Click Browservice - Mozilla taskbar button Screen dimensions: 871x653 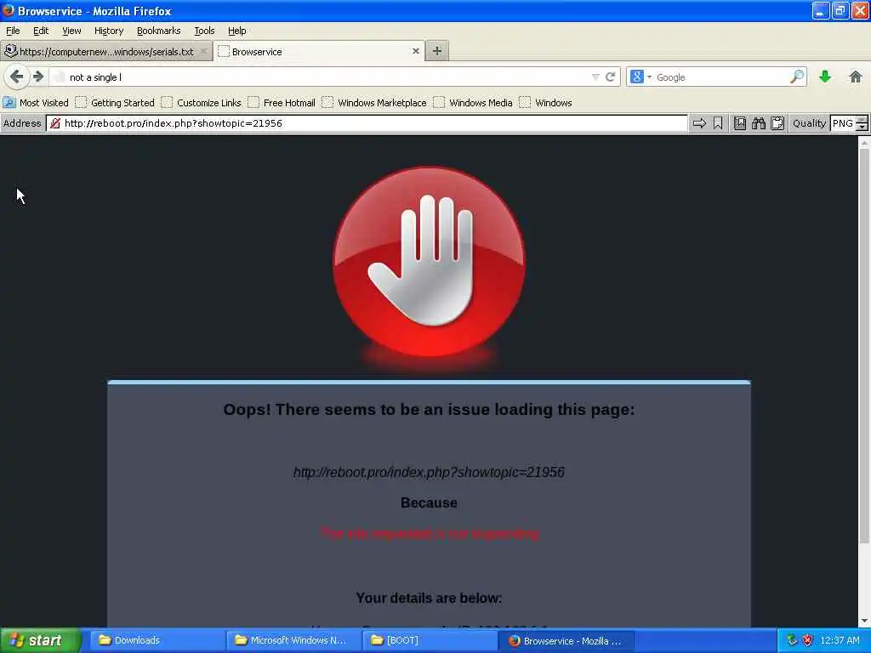566,640
